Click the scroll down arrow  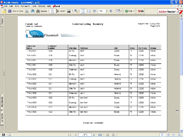pyautogui.click(x=181, y=131)
